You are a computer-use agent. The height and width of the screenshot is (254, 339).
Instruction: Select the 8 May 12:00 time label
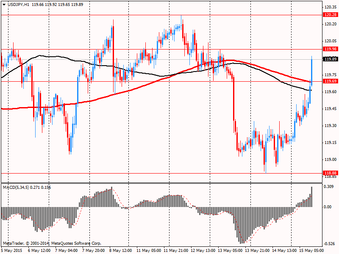pyautogui.click(x=120, y=251)
